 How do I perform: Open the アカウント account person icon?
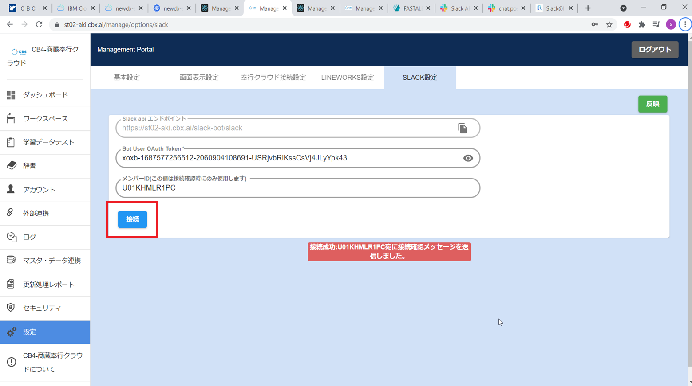point(11,189)
